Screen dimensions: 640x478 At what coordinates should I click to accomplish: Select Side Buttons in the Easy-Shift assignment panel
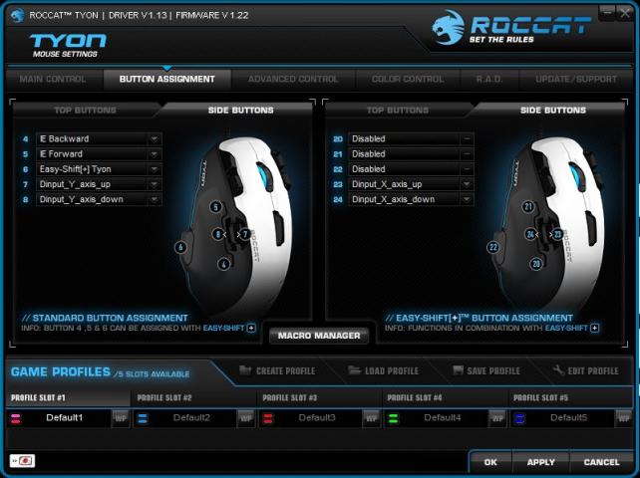[553, 111]
